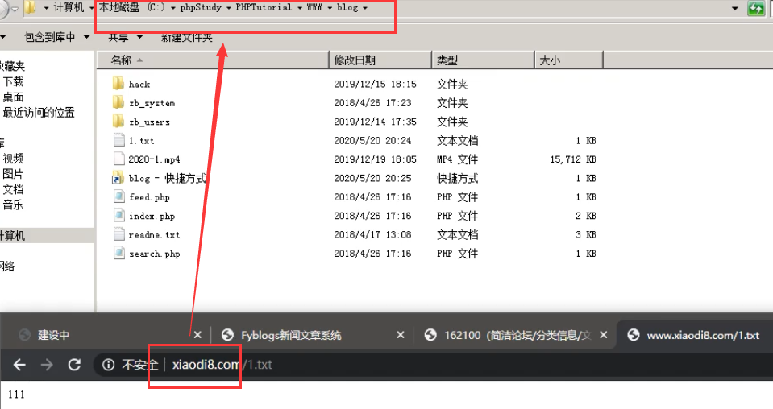773x409 pixels.
Task: Open the hack folder
Action: pos(139,84)
